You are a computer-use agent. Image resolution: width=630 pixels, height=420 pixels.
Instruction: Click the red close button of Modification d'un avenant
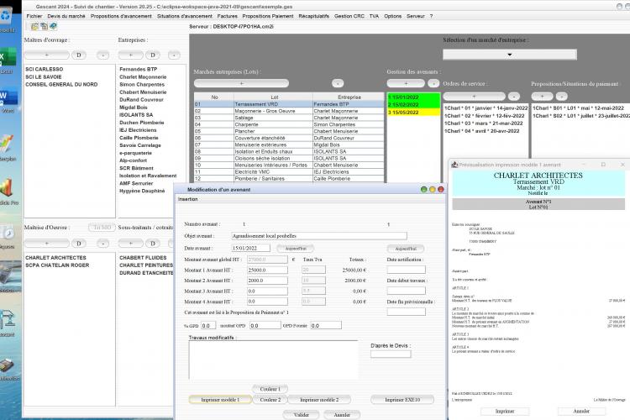point(440,189)
